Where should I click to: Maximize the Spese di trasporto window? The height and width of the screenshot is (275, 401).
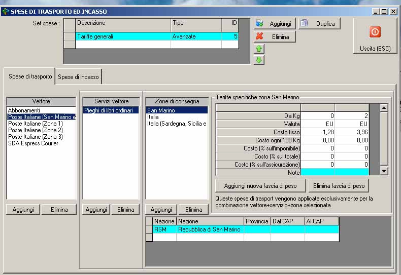384,12
